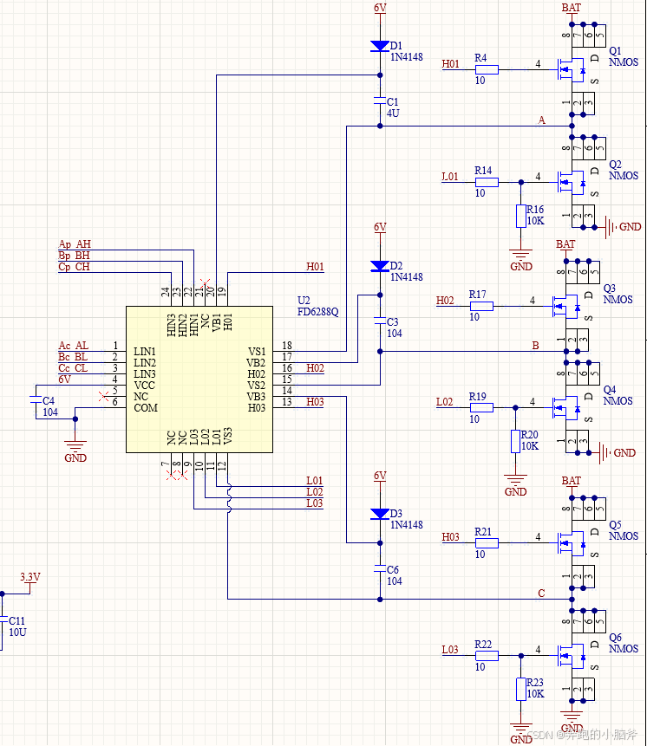Click the 'H01' net label left of R4

pyautogui.click(x=450, y=64)
